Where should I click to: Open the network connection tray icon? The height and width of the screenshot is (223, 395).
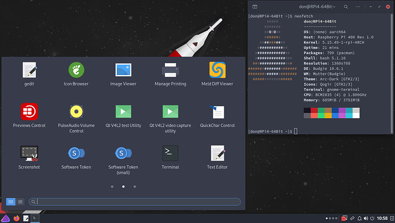[x=352, y=218]
